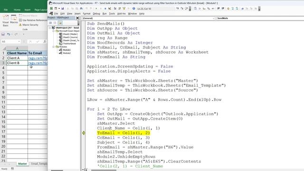This screenshot has width=304, height=171.
Task: Open the Excel Name Box dropdown arrow
Action: [19, 41]
